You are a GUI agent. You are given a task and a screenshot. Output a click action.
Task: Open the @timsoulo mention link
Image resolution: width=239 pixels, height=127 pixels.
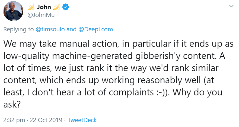pos(50,29)
